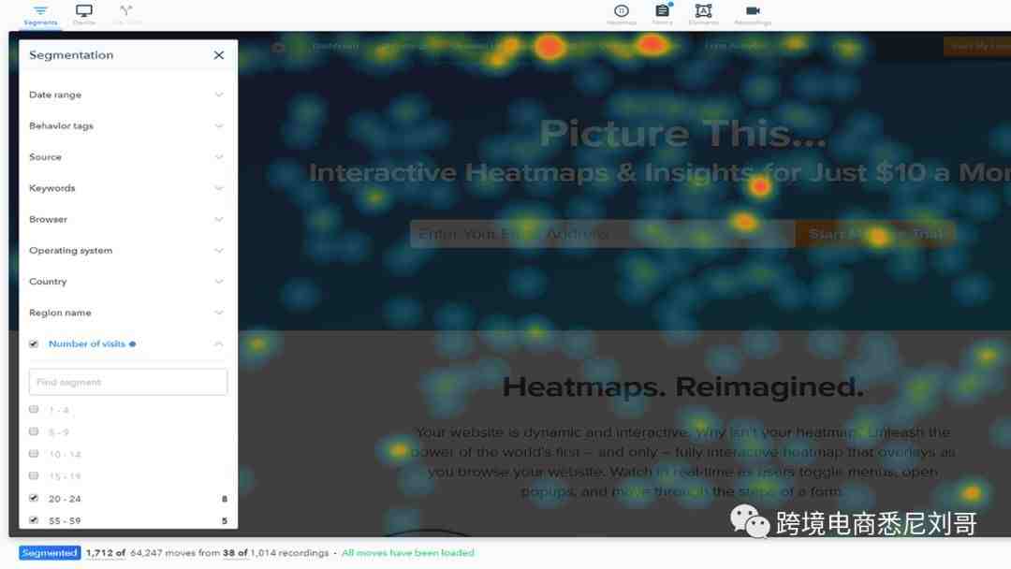Check the 5 - 9 visits segment
This screenshot has width=1011, height=569.
(x=34, y=431)
